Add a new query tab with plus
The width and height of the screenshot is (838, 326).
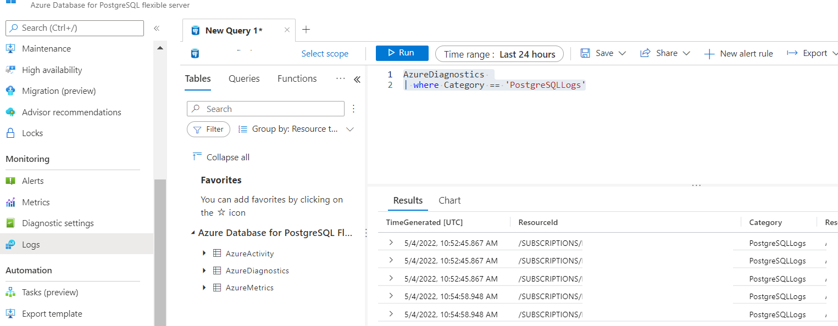[x=307, y=30]
